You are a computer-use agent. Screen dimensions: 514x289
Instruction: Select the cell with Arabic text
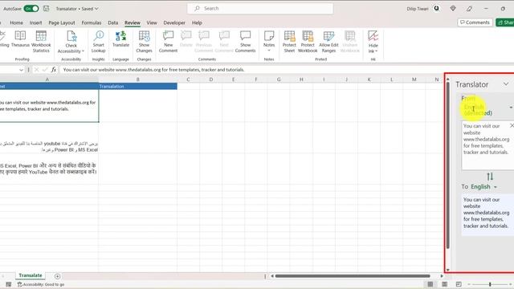tap(49, 137)
